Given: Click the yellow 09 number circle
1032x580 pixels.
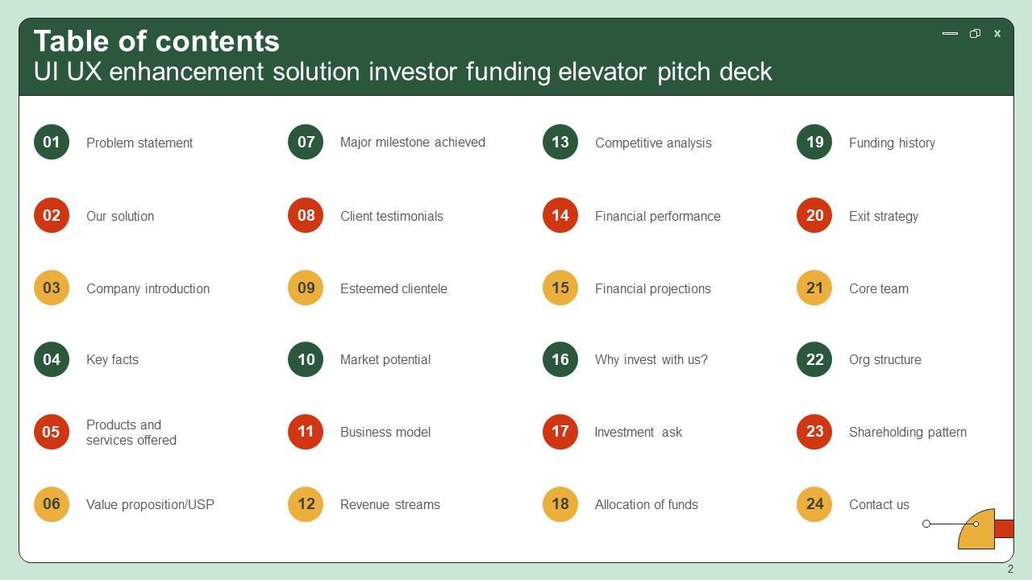Looking at the screenshot, I should pos(306,288).
